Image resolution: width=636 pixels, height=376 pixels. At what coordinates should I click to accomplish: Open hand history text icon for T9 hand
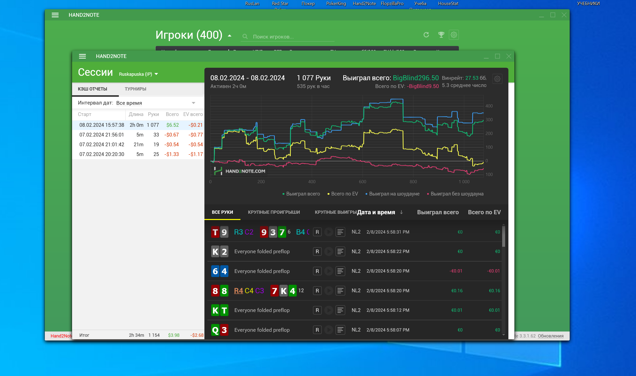click(x=340, y=232)
